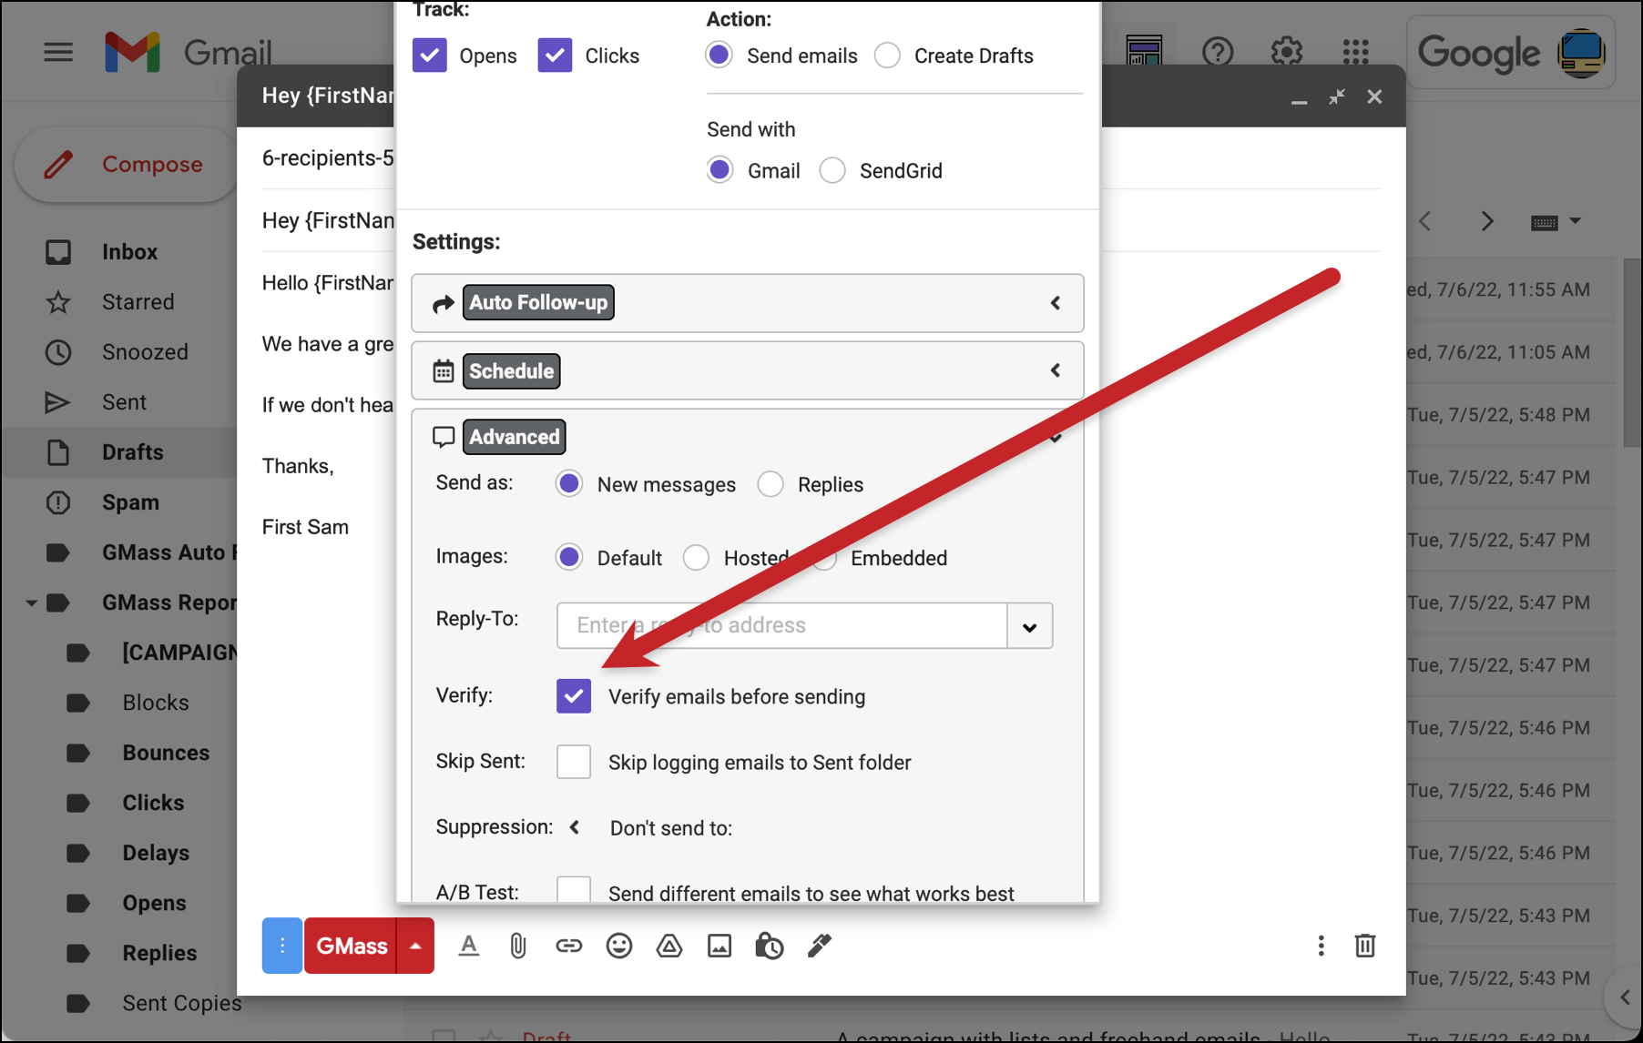
Task: Expand the Auto Follow-up section chevron
Action: pos(1056,303)
